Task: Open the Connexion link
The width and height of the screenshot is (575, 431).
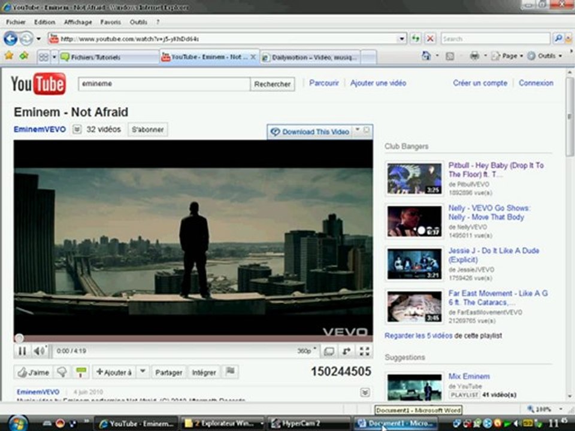Action: tap(535, 83)
